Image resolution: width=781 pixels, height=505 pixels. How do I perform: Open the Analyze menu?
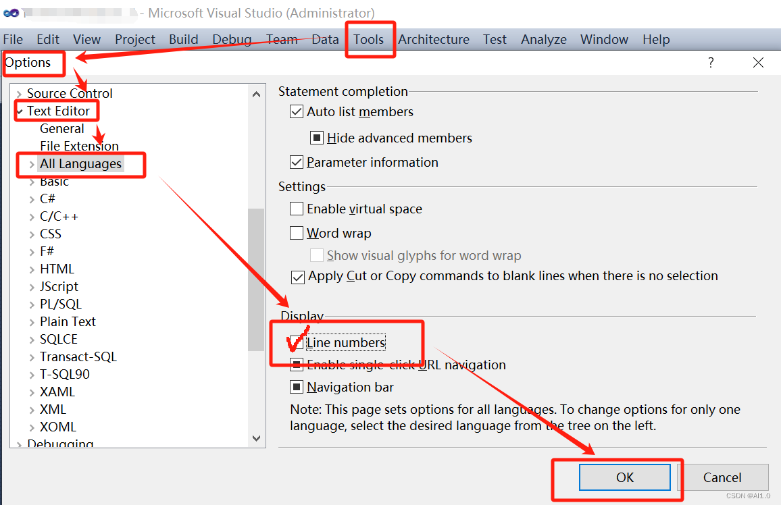pos(544,39)
